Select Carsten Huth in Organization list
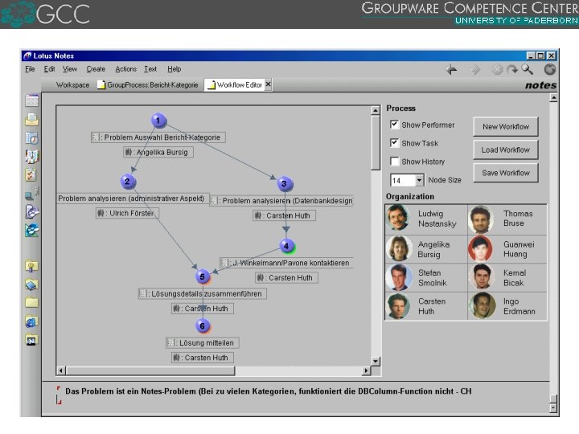 (x=425, y=306)
